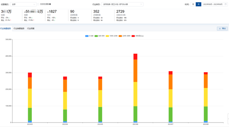The image size is (229, 127).
Task: Switch to the 行业销额趋势 tab
Action: 19,29
